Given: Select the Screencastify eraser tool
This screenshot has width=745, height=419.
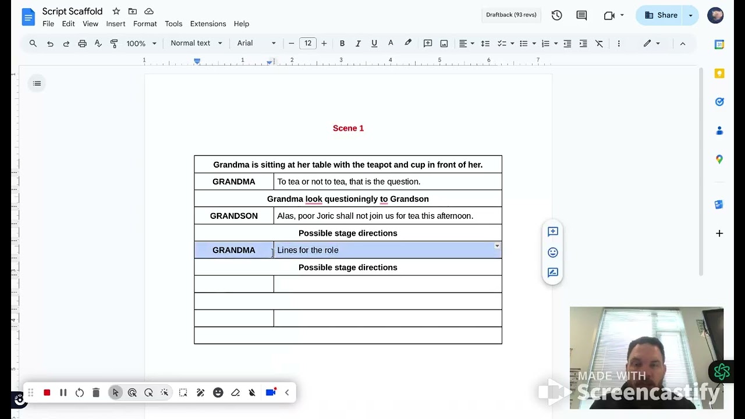Looking at the screenshot, I should (x=235, y=393).
